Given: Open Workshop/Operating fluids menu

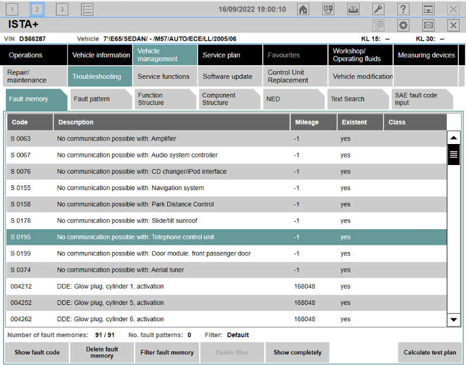Looking at the screenshot, I should pos(361,55).
